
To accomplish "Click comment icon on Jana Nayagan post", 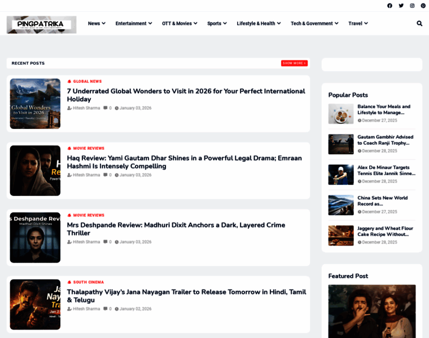I will [x=106, y=309].
